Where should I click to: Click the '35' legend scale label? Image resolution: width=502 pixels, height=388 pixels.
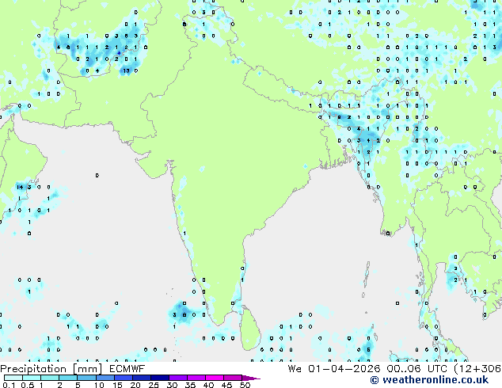[190, 385]
